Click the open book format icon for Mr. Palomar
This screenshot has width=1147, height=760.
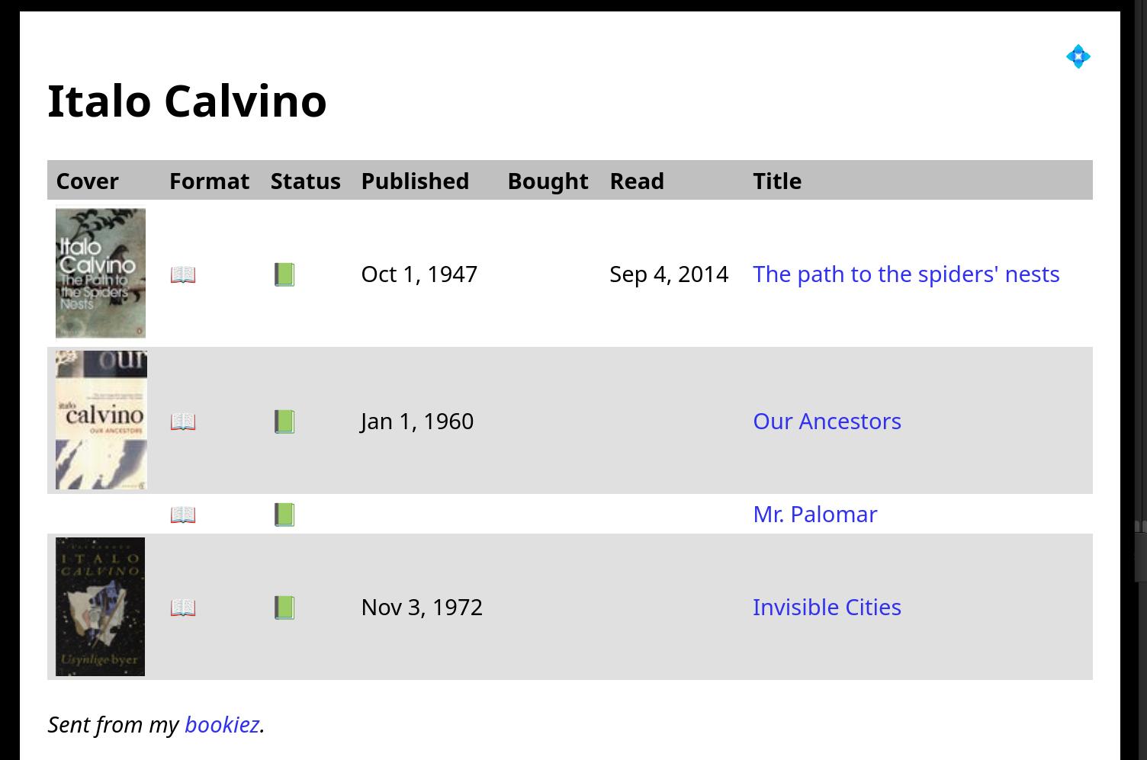click(183, 515)
